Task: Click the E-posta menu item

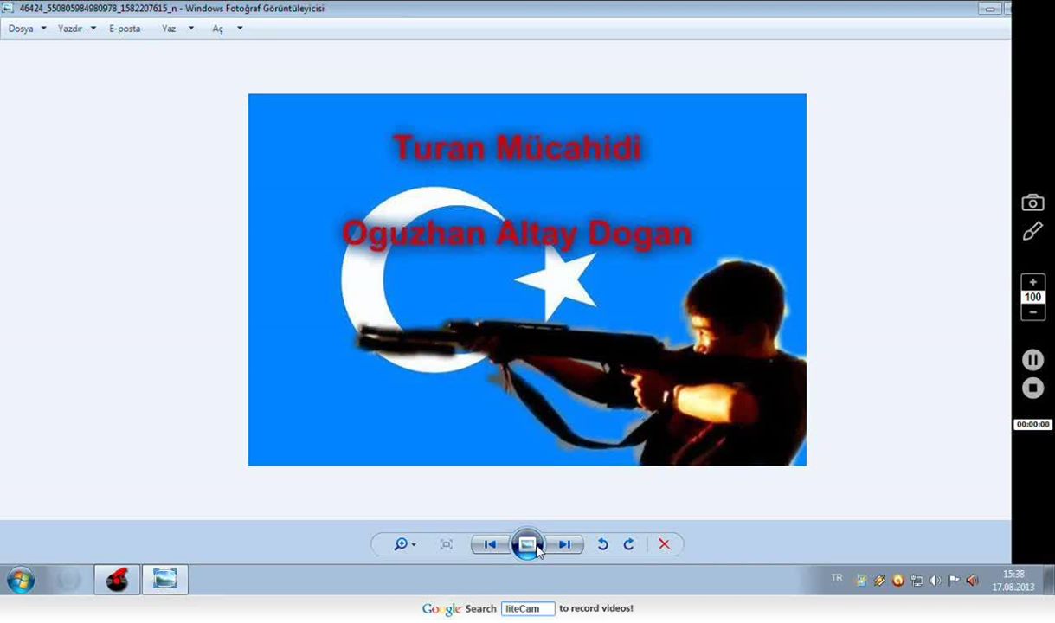Action: coord(125,29)
